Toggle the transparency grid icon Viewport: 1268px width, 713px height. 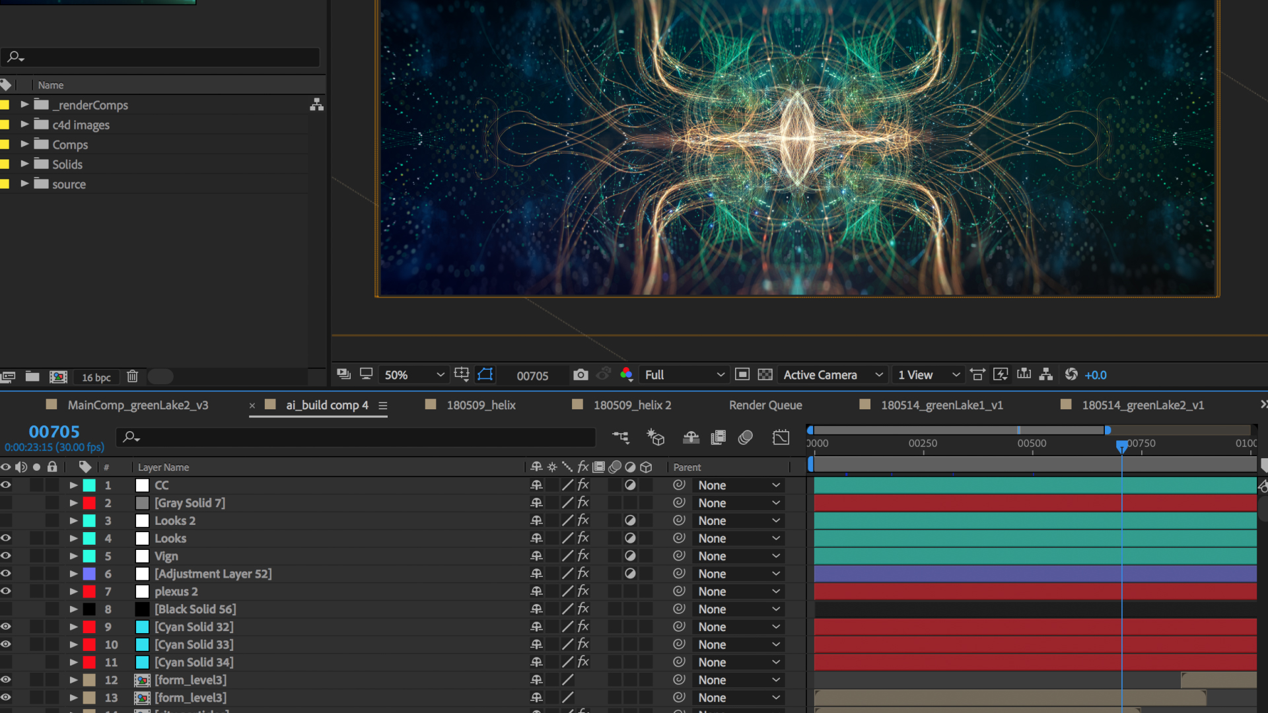pyautogui.click(x=765, y=375)
